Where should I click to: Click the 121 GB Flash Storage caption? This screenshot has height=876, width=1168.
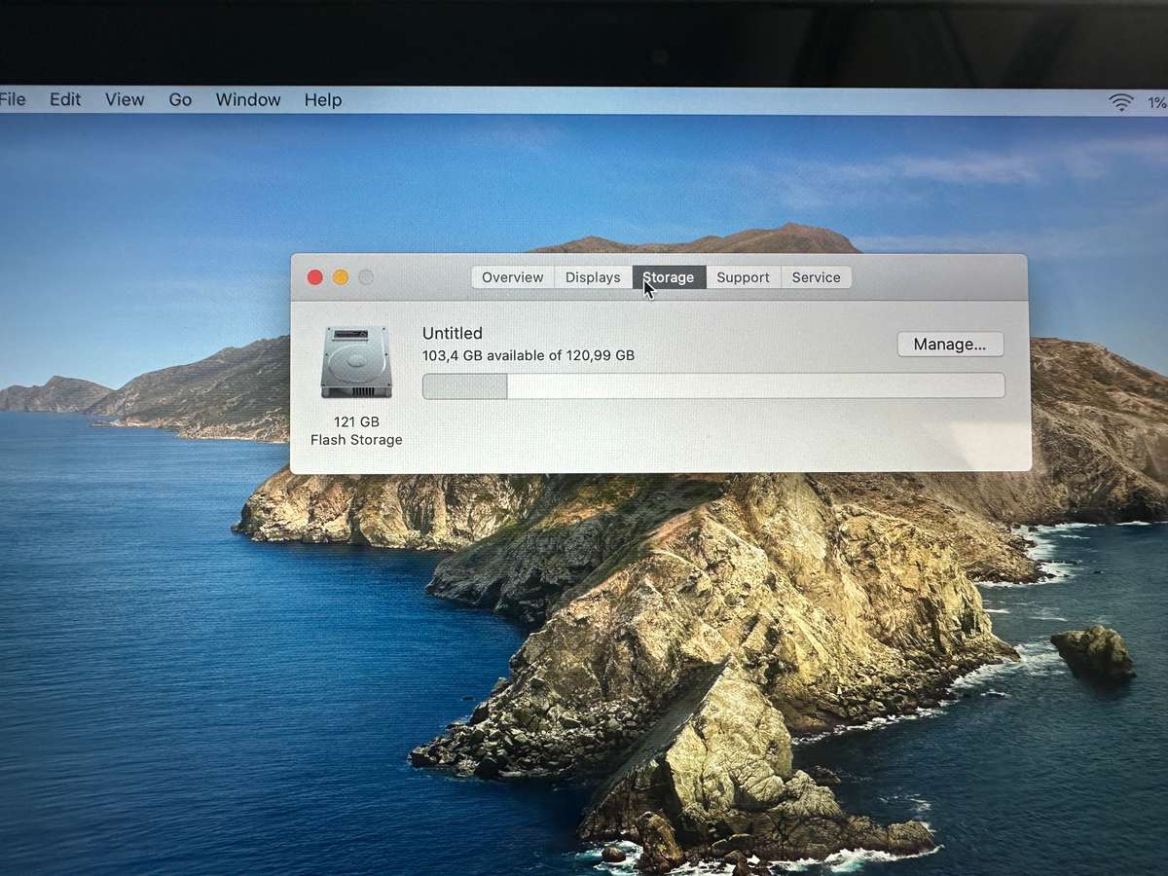tap(355, 431)
